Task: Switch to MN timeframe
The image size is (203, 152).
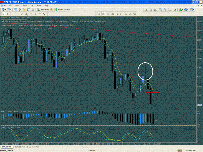Action: pos(134,14)
